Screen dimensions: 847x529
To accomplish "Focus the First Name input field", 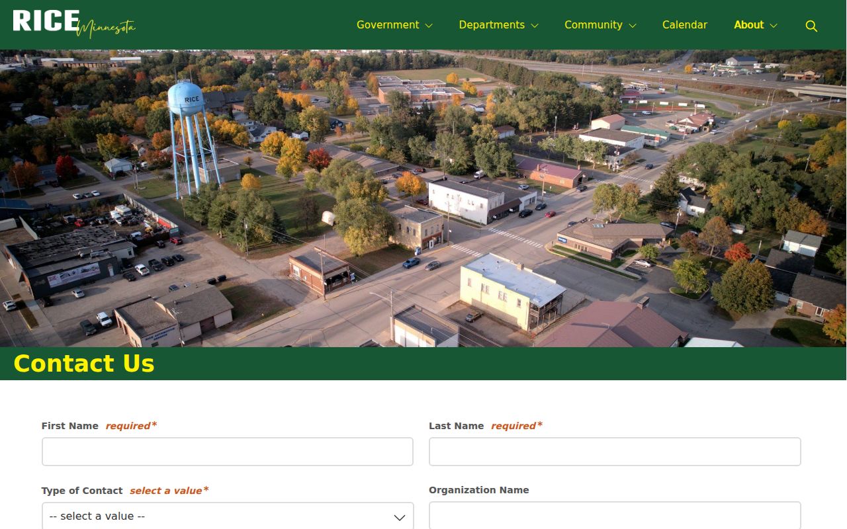I will [228, 452].
